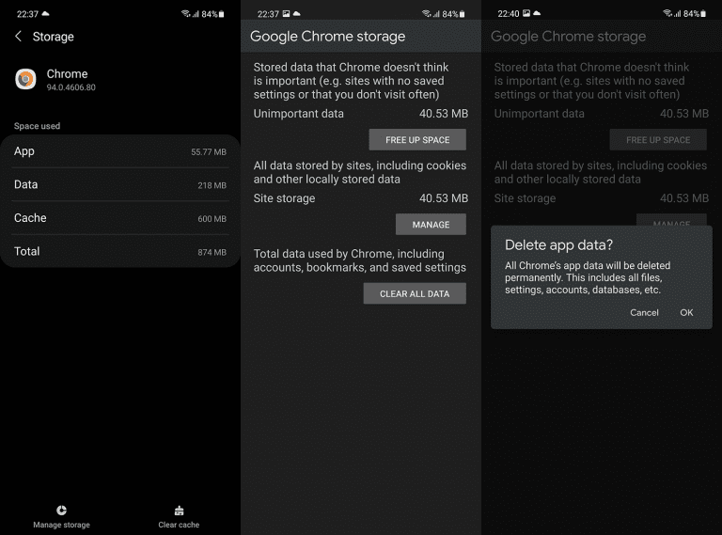The height and width of the screenshot is (535, 722).
Task: Confirm deletion with OK in dialog
Action: pyautogui.click(x=686, y=312)
